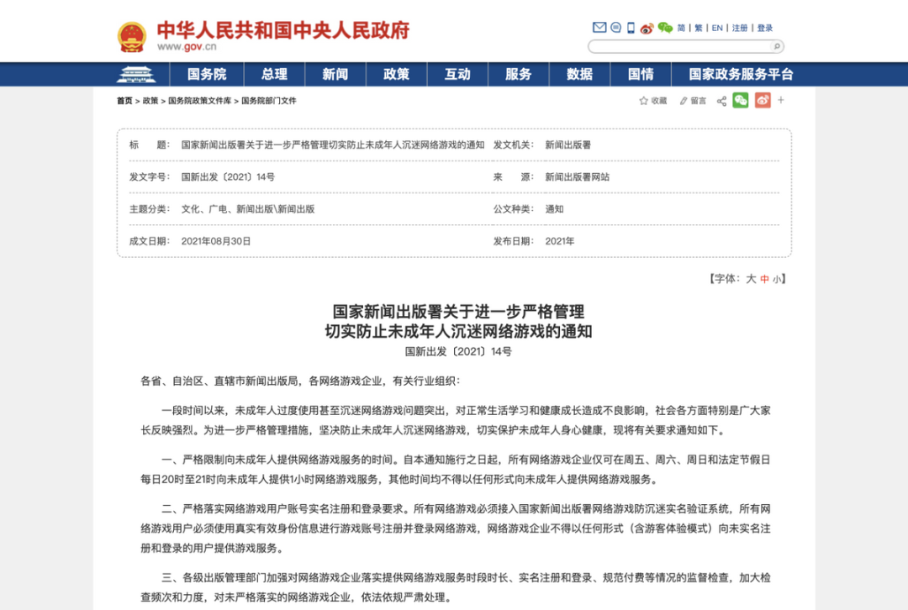Click the article headline 国家新闻出版署关于进一步严格管理
The image size is (908, 610).
[x=458, y=312]
